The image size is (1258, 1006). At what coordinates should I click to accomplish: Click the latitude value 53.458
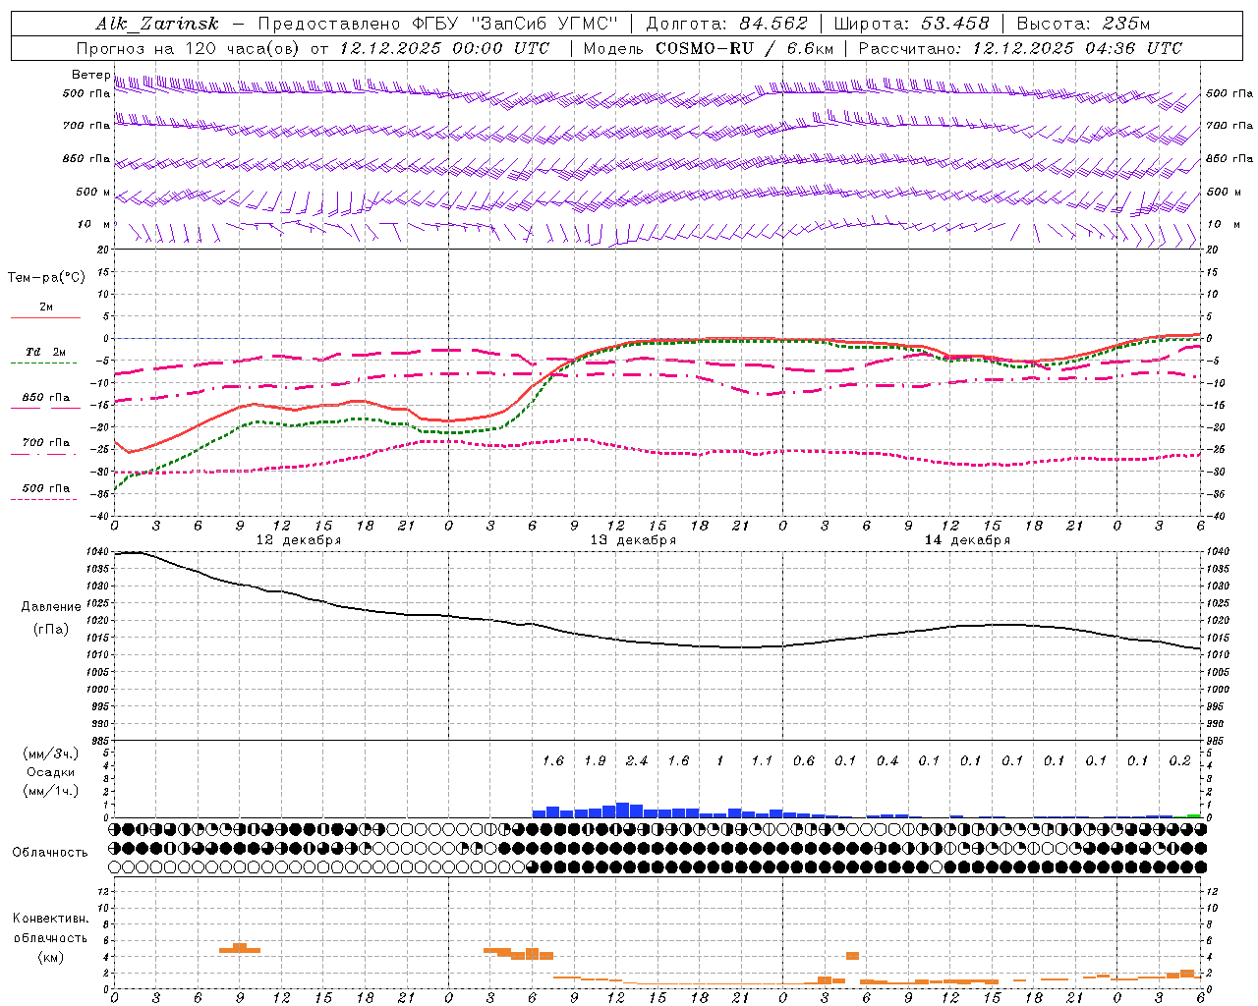click(x=954, y=24)
